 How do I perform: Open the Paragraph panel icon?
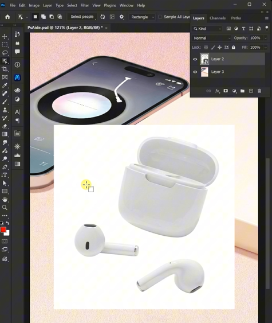17,120
